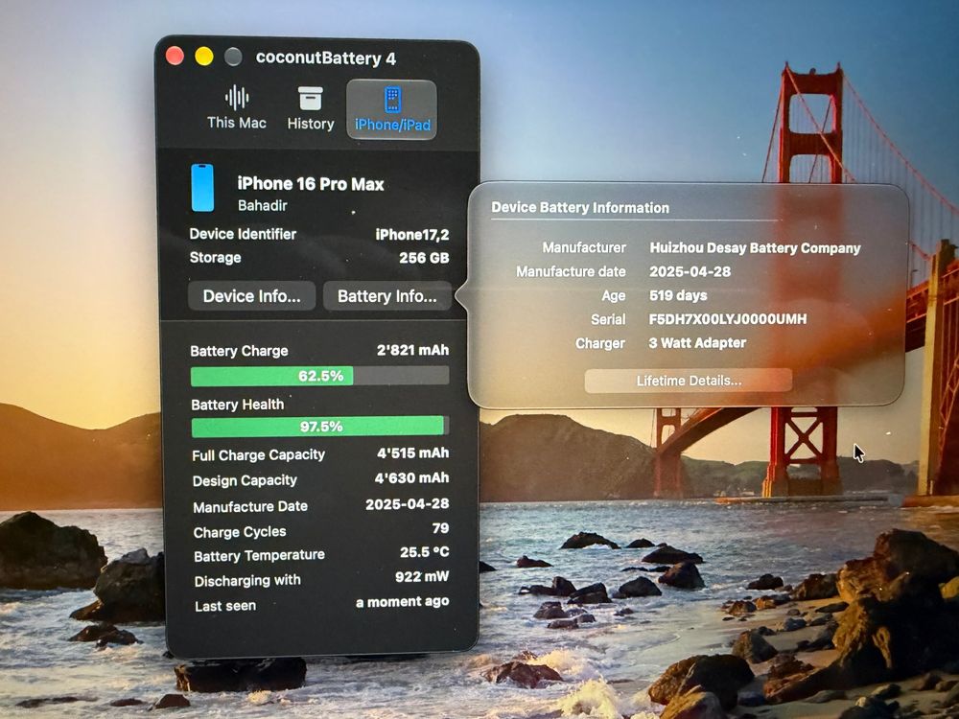
Task: Click the blue iPhone 16 Pro Max image
Action: click(203, 187)
